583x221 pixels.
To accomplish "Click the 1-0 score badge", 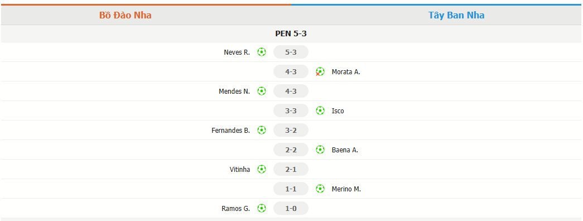I will pyautogui.click(x=291, y=208).
